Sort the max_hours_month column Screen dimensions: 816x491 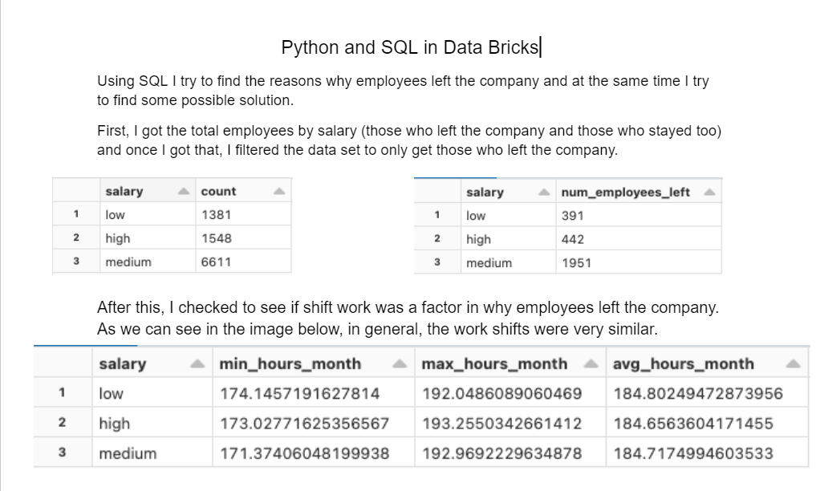click(x=591, y=364)
